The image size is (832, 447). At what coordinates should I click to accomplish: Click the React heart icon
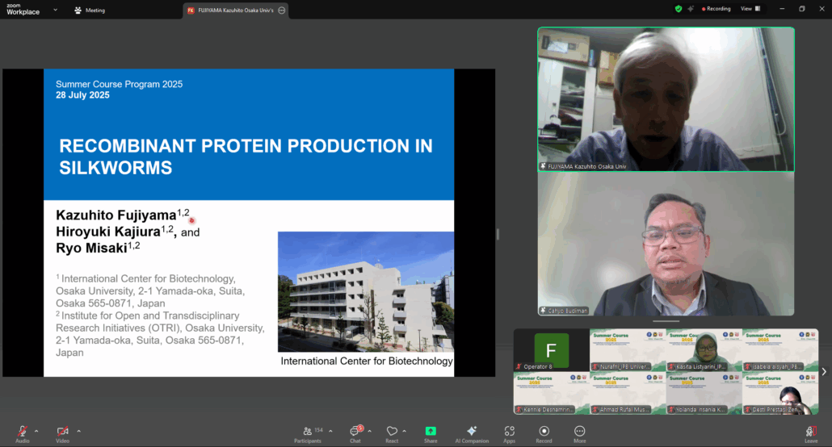(392, 432)
